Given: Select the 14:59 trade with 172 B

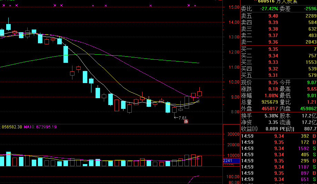Looking at the screenshot, I should (279, 142).
